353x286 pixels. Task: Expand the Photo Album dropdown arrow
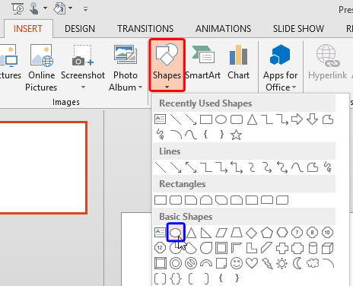click(x=140, y=87)
